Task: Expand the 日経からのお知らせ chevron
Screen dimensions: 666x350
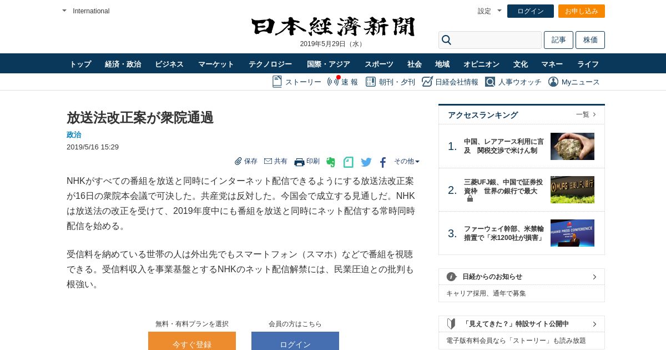Action: pyautogui.click(x=594, y=277)
